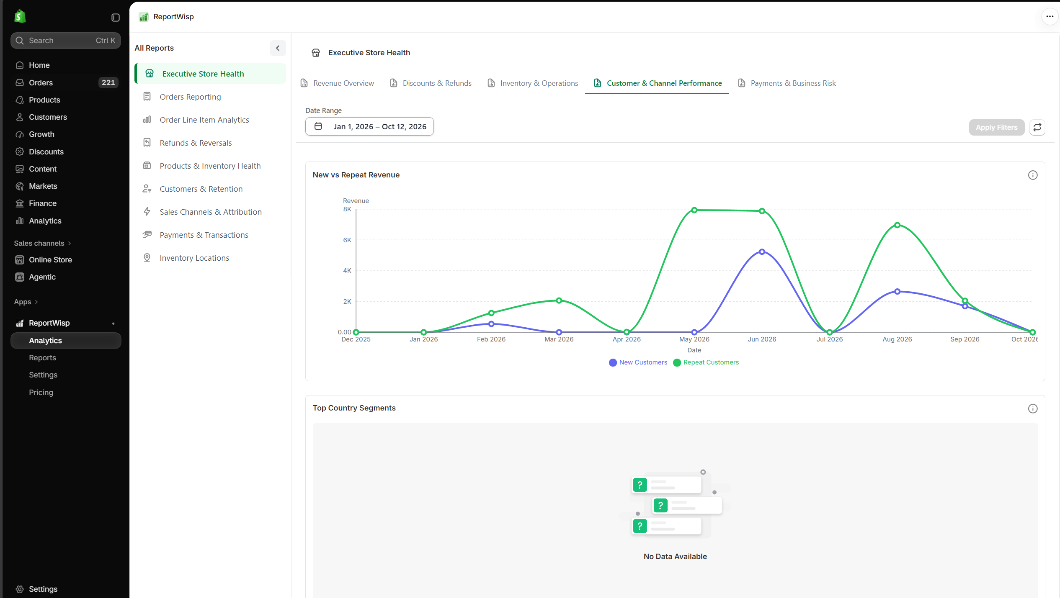Open Sales Channels & Attribution report
1060x598 pixels.
click(x=210, y=212)
